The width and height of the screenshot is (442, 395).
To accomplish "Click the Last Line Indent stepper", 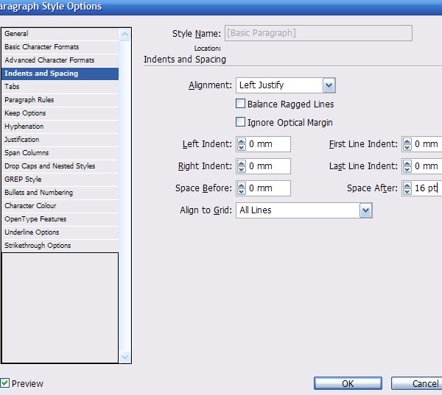I will click(x=406, y=166).
